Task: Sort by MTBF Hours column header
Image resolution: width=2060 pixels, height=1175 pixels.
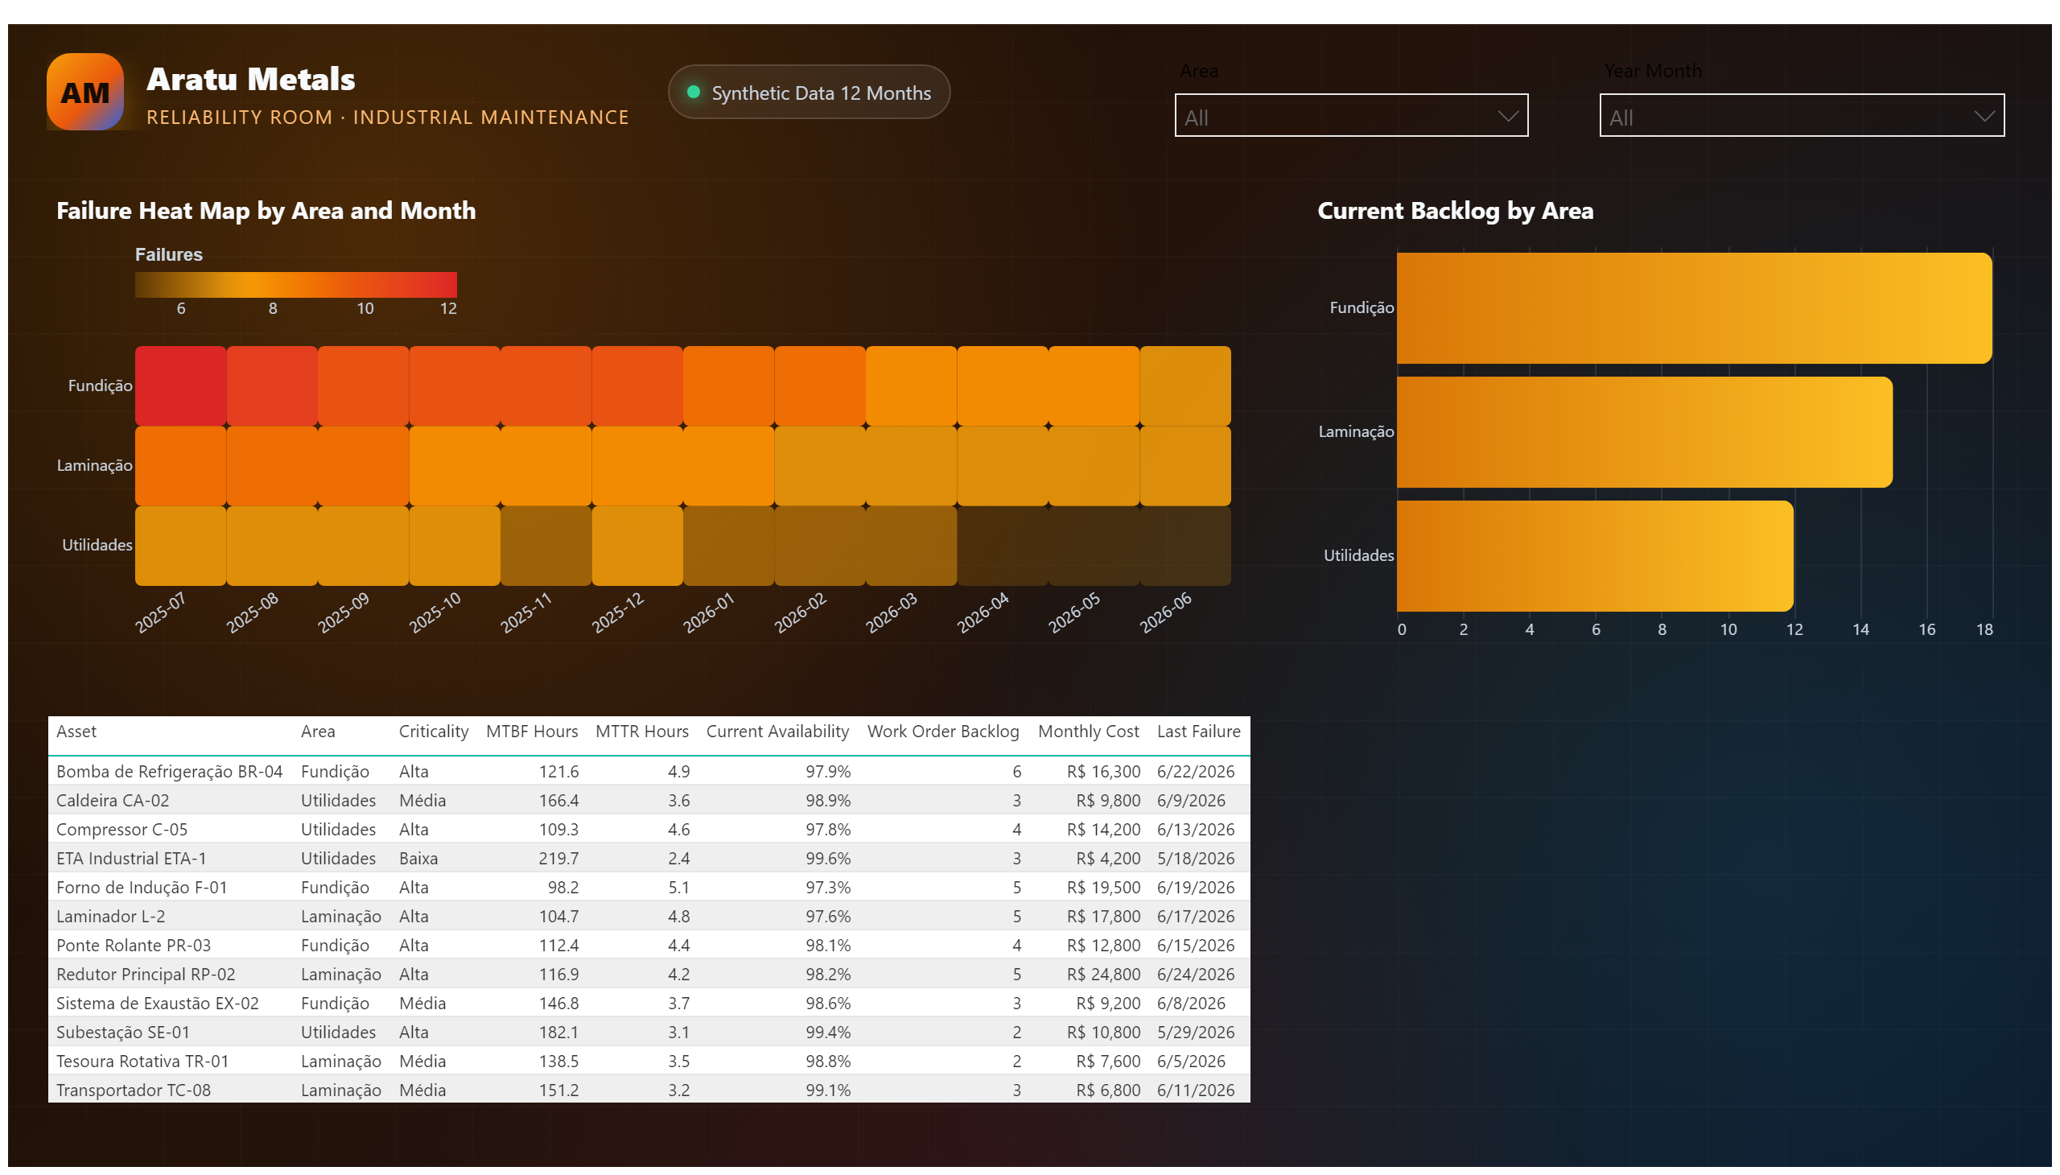Action: pyautogui.click(x=532, y=731)
